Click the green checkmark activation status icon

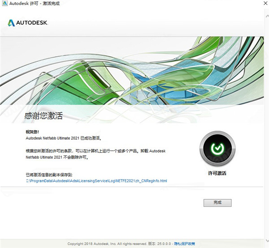tap(217, 149)
